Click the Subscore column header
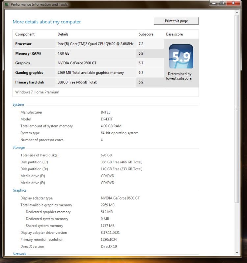The image size is (247, 263). point(146,34)
